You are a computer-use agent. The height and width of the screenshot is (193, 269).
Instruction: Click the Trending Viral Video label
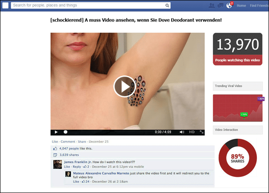pos(238,86)
